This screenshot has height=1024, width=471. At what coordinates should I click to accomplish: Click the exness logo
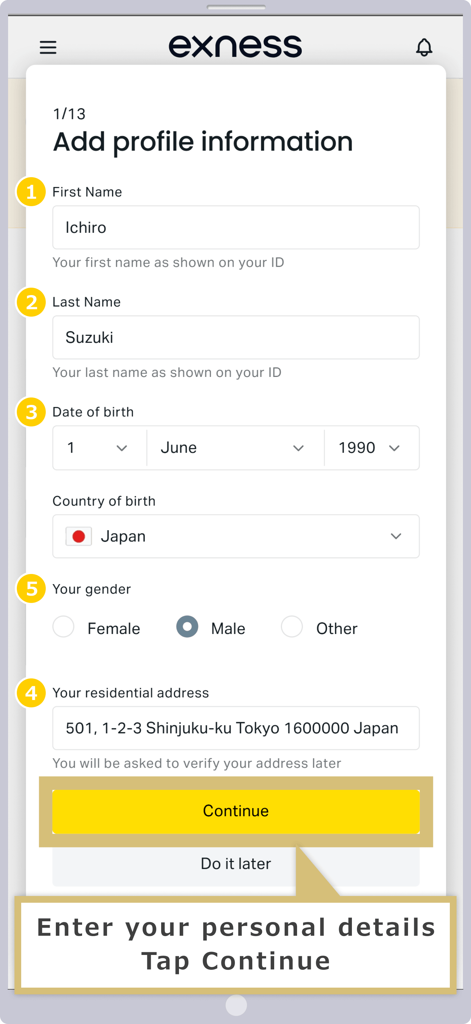click(x=235, y=46)
